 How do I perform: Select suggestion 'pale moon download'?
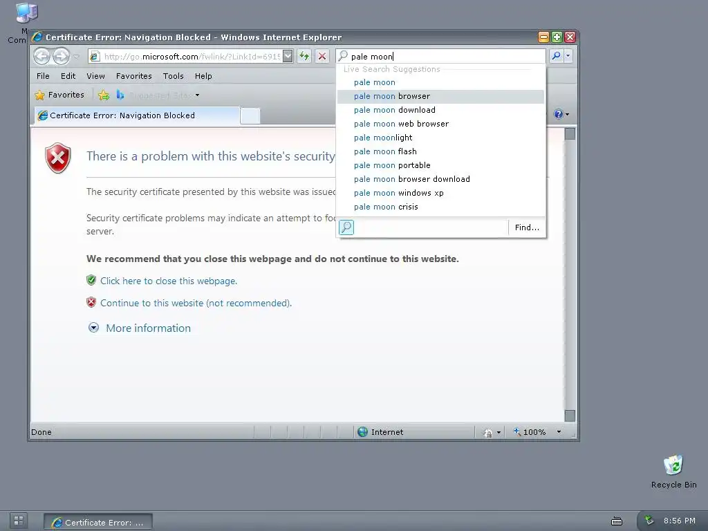[x=440, y=110]
